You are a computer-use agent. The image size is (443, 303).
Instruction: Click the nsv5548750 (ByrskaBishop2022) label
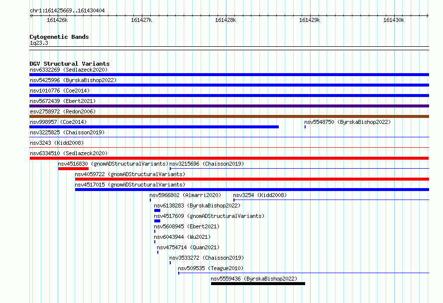[x=347, y=122]
